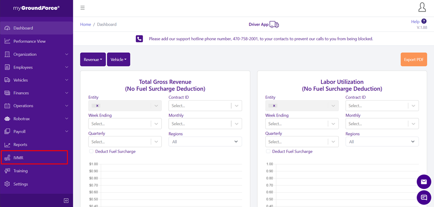Click the Dashboard gauge icon in sidebar
Screen dimensions: 434x207
(7, 28)
